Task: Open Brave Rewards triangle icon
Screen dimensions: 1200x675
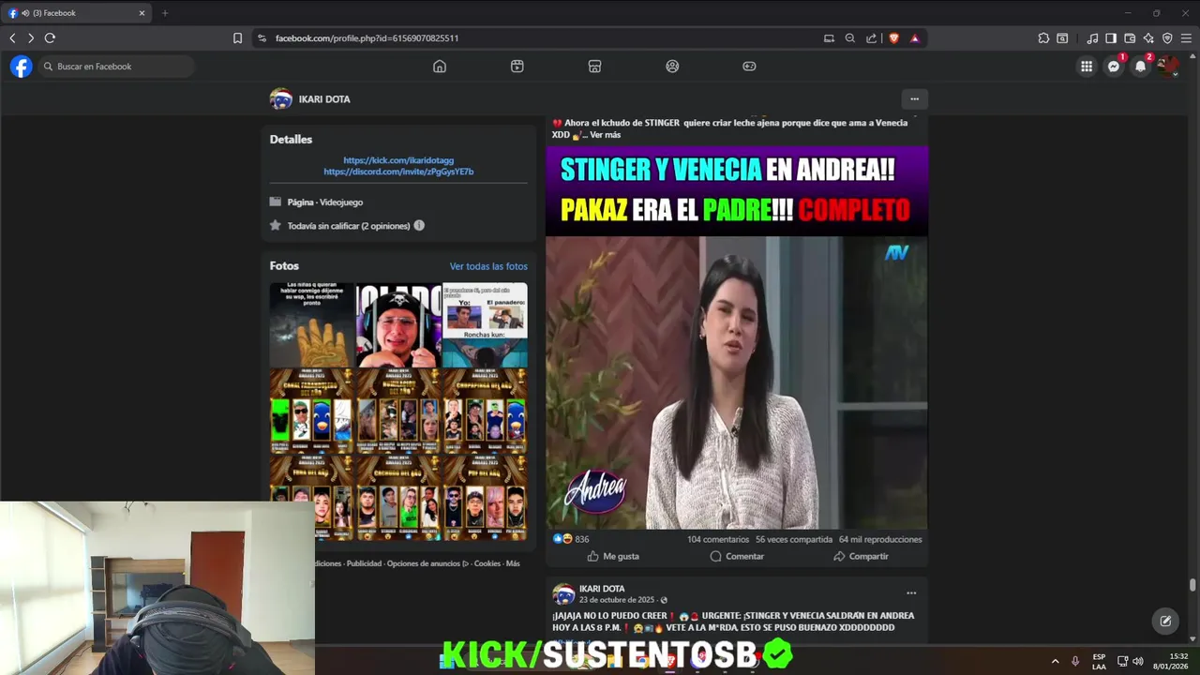Action: 915,38
